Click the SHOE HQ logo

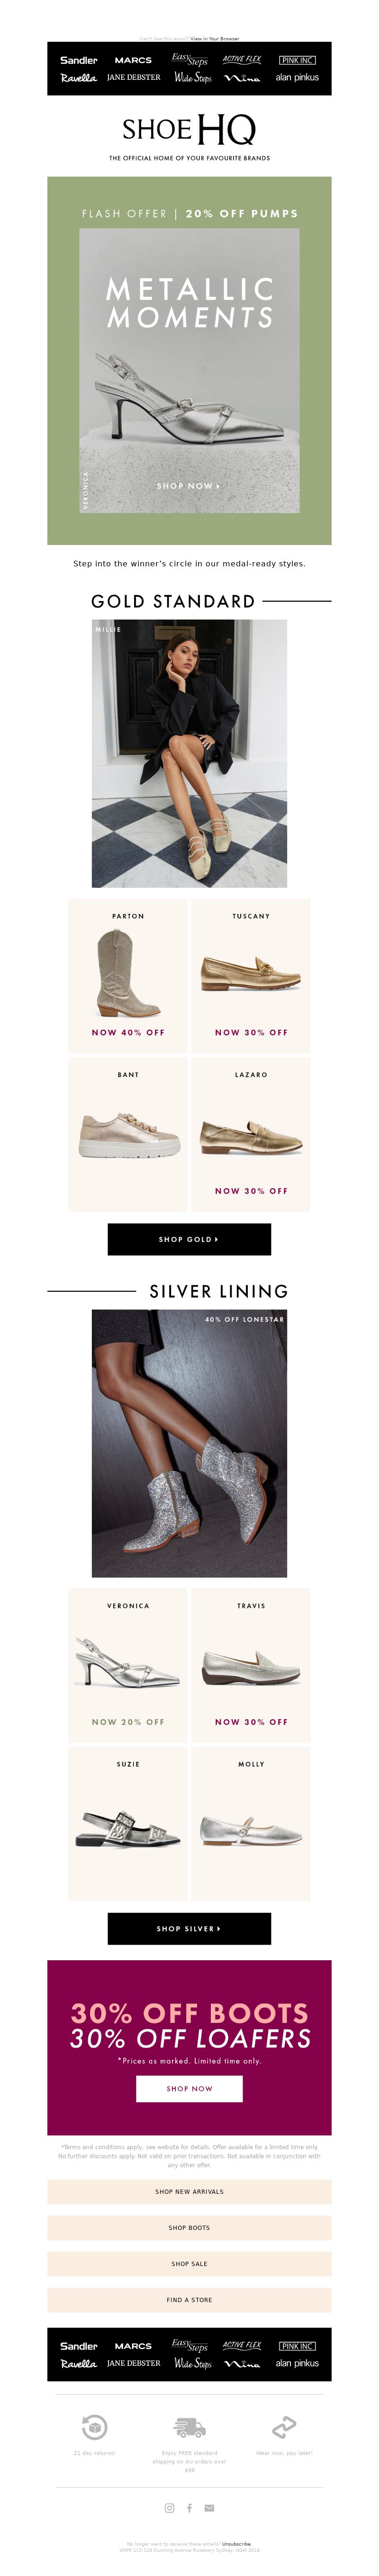(189, 129)
